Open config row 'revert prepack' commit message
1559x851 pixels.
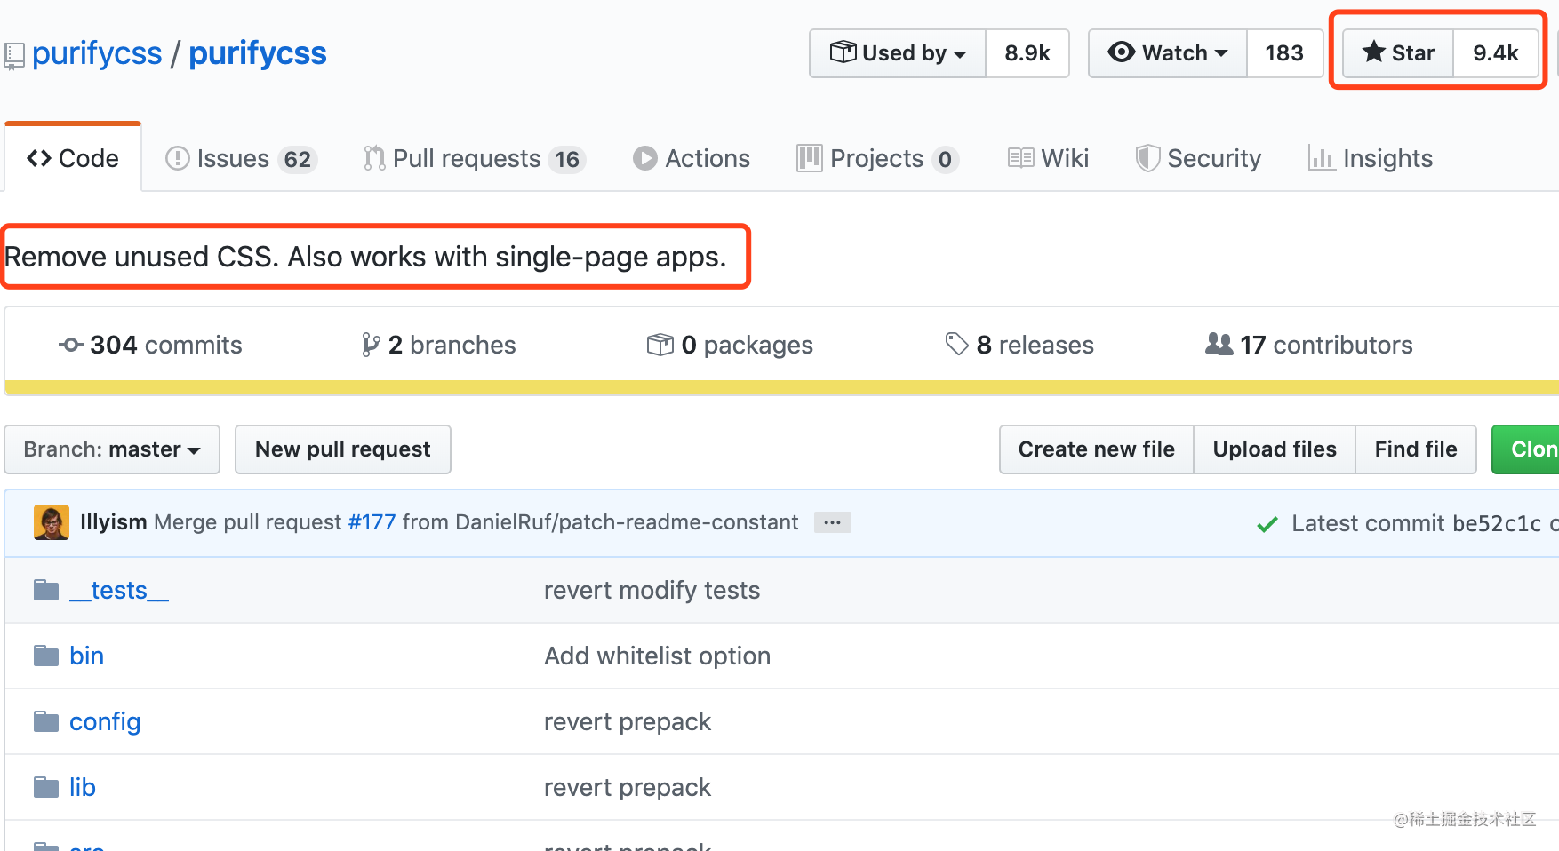coord(628,722)
